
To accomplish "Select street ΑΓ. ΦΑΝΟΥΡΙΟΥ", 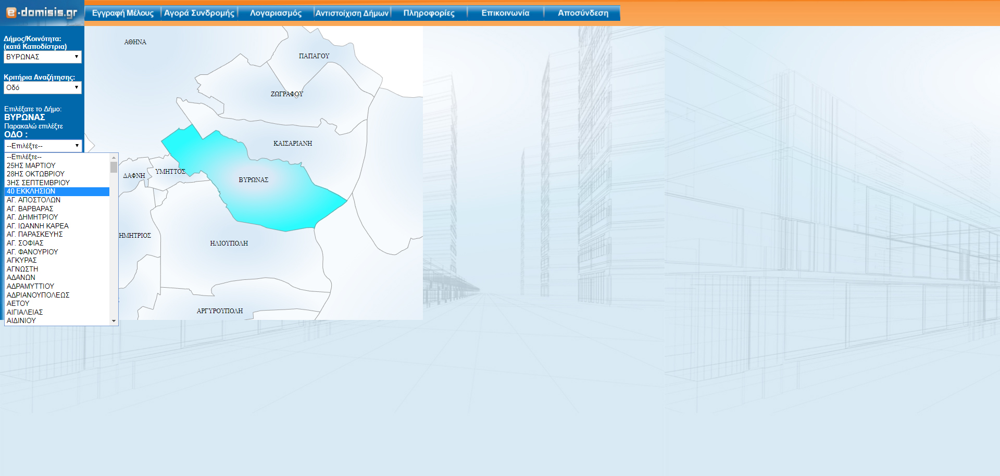I will (57, 252).
